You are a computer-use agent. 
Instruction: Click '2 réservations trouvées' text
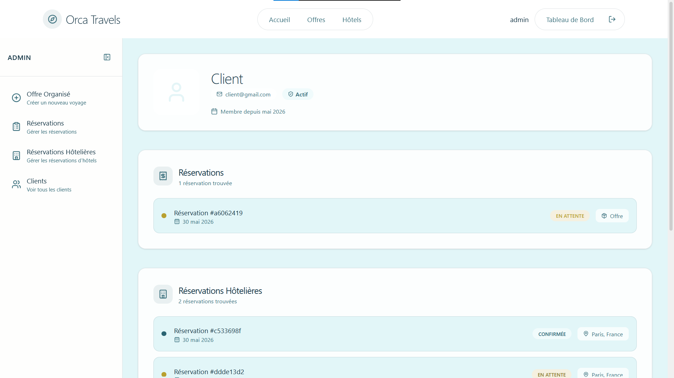207,301
